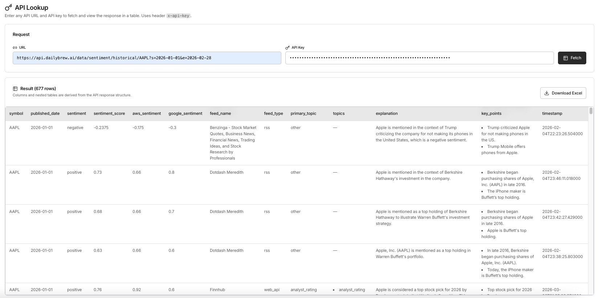Click the analyst_rating bullet in topics column
The height and width of the screenshot is (298, 599).
pyautogui.click(x=352, y=290)
